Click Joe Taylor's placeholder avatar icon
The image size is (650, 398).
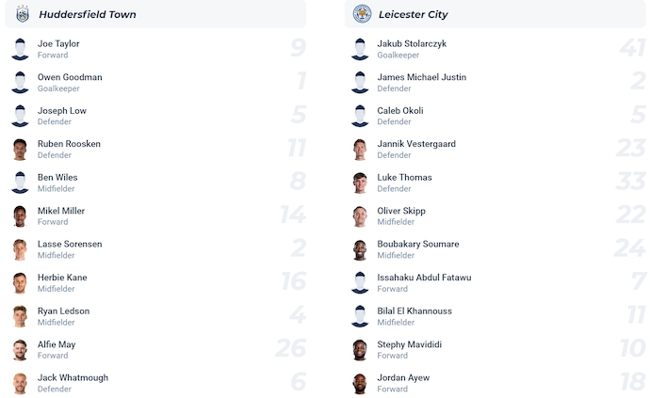21,50
